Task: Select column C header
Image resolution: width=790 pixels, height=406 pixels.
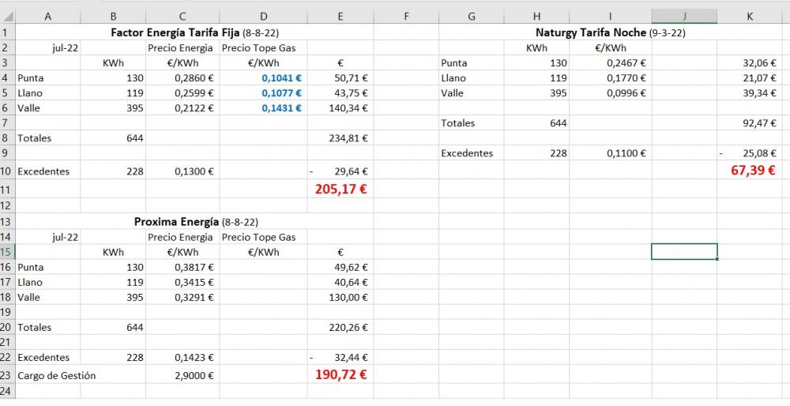Action: (182, 17)
